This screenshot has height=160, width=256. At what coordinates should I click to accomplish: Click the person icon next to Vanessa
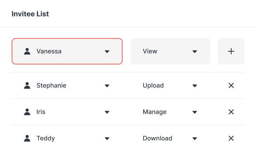point(27,51)
